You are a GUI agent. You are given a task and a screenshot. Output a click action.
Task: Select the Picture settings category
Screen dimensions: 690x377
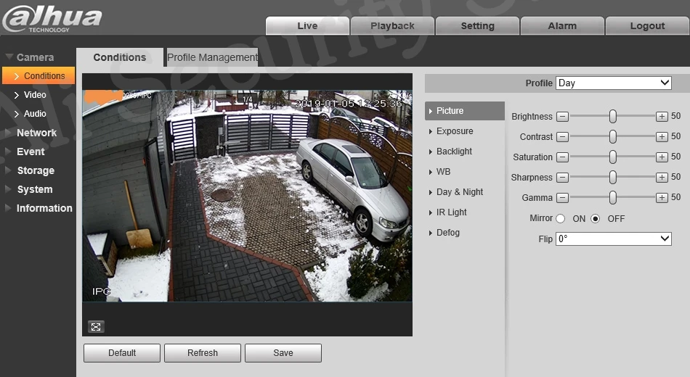(x=464, y=111)
